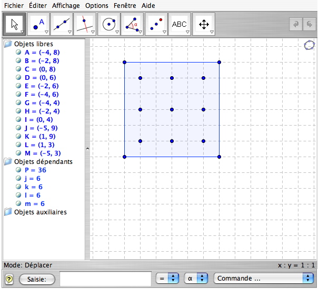Open the Éditer menu
This screenshot has width=319, height=289.
point(38,5)
